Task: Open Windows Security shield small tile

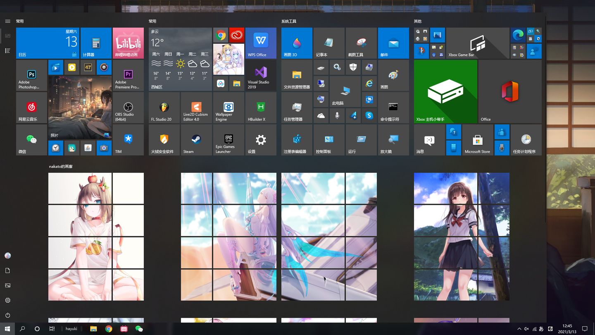Action: click(x=353, y=67)
